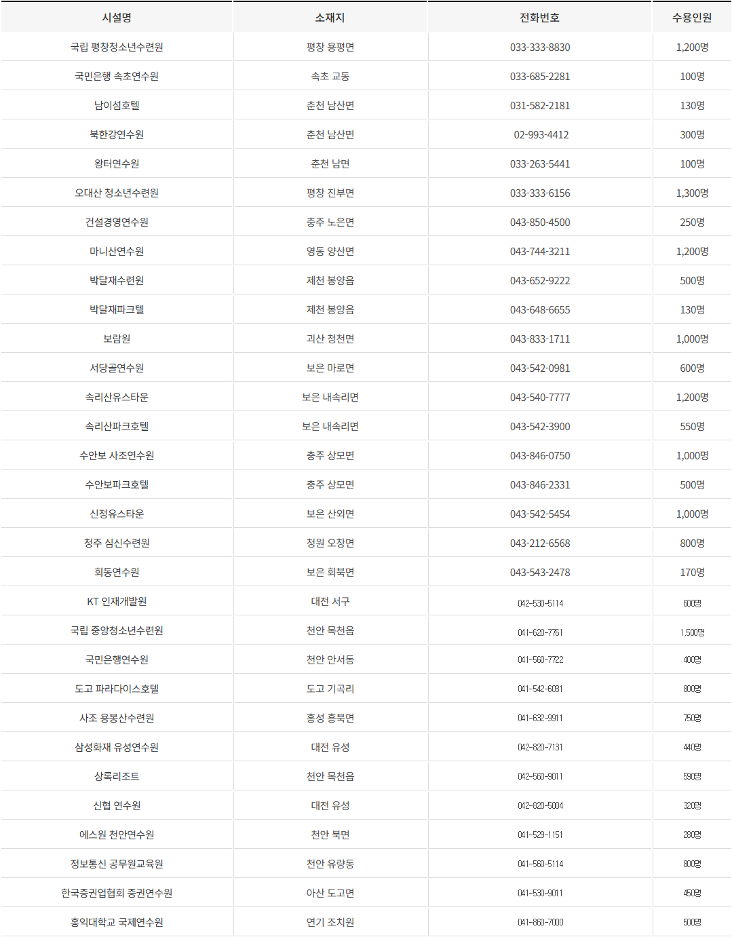Click the 1,300명 capacity cell
This screenshot has width=732, height=937.
pos(692,193)
